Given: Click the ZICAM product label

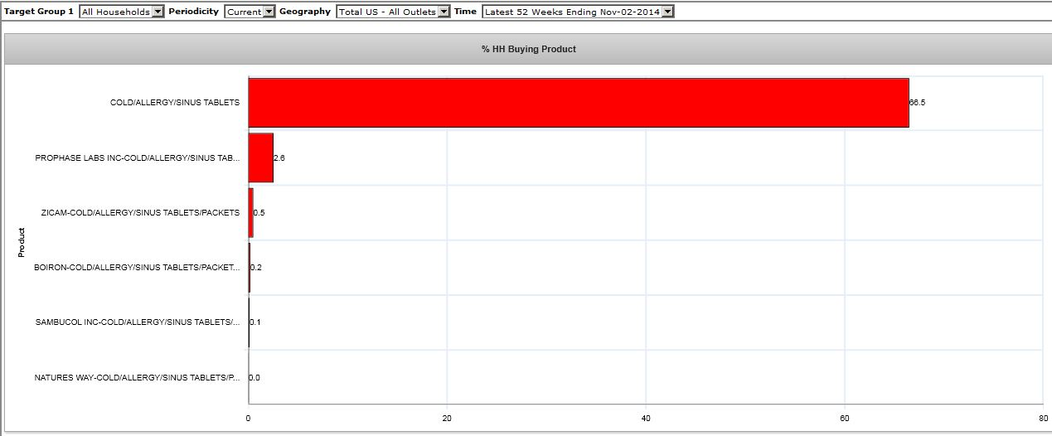Looking at the screenshot, I should click(x=140, y=212).
